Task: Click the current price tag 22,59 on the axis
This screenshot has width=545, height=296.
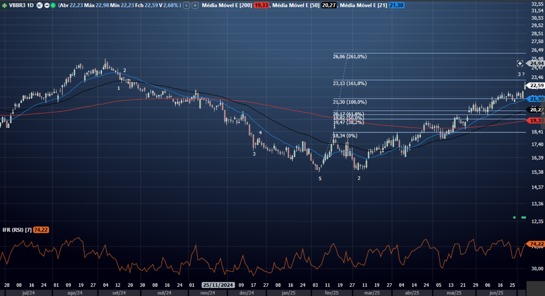Action: pos(536,86)
